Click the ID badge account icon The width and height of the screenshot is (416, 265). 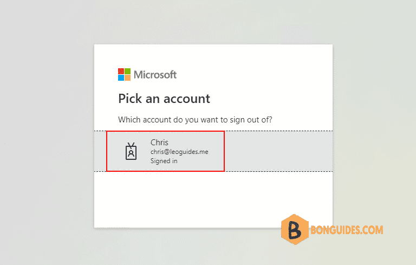pyautogui.click(x=131, y=151)
